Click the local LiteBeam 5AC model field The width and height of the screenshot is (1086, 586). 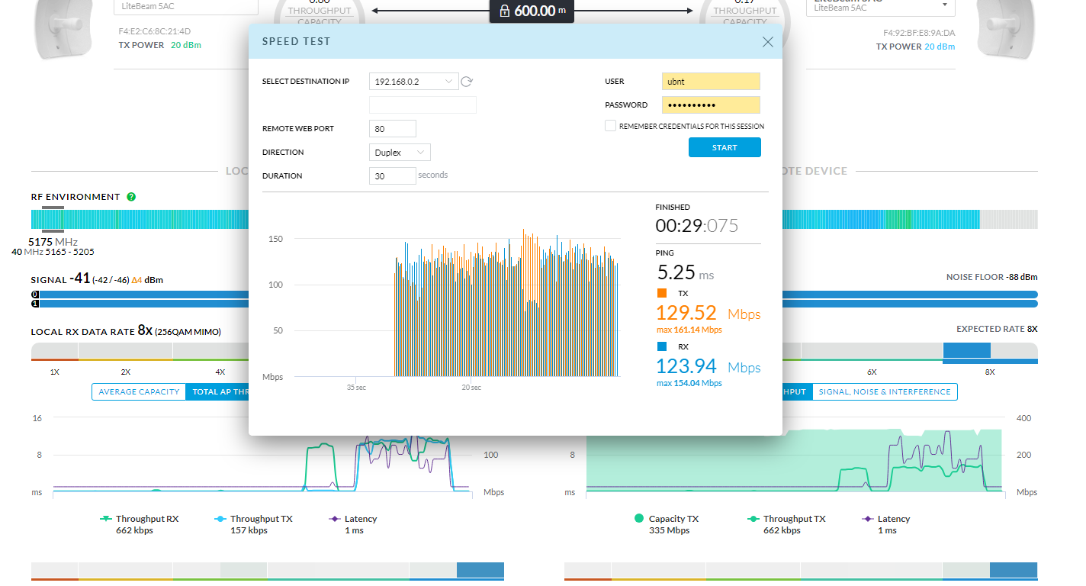(x=185, y=6)
